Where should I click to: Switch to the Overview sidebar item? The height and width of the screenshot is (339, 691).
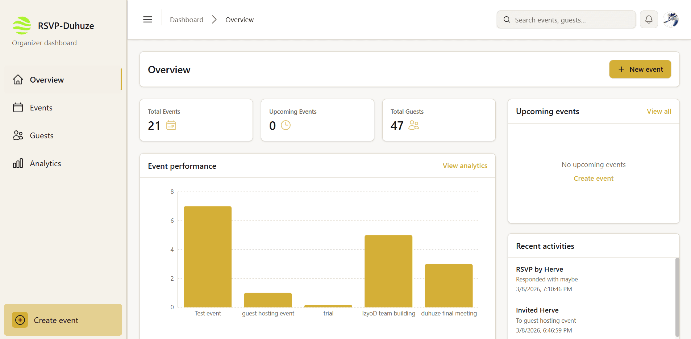[x=47, y=80]
